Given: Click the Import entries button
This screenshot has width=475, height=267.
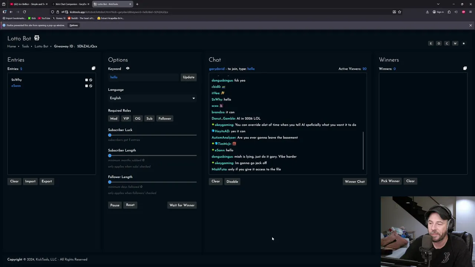Looking at the screenshot, I should (30, 181).
